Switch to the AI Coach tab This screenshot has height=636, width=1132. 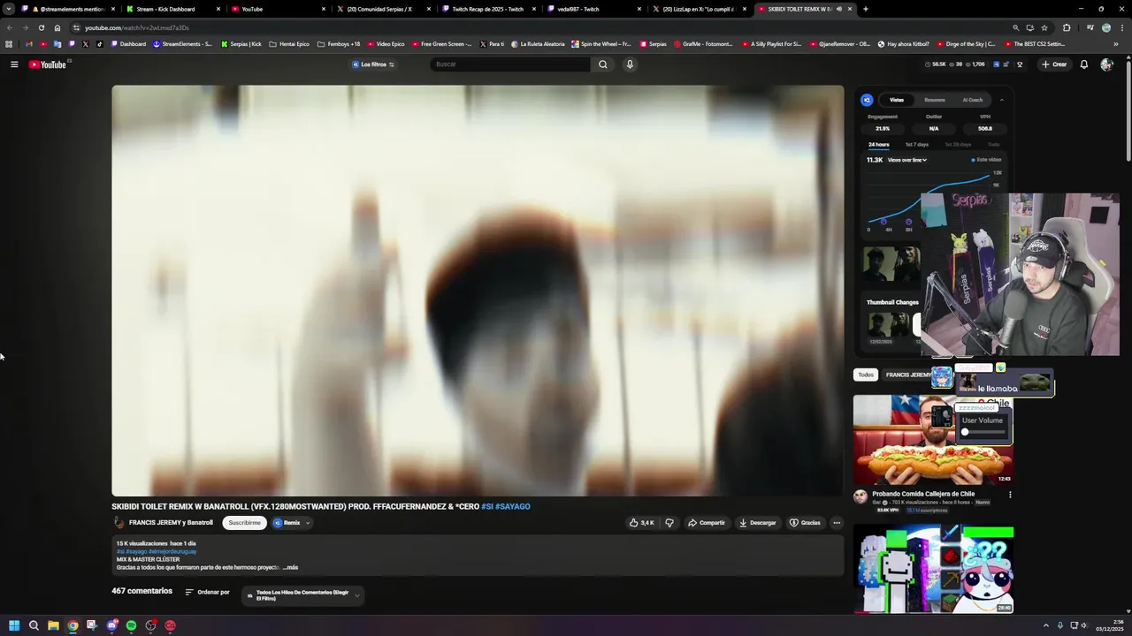tap(973, 100)
